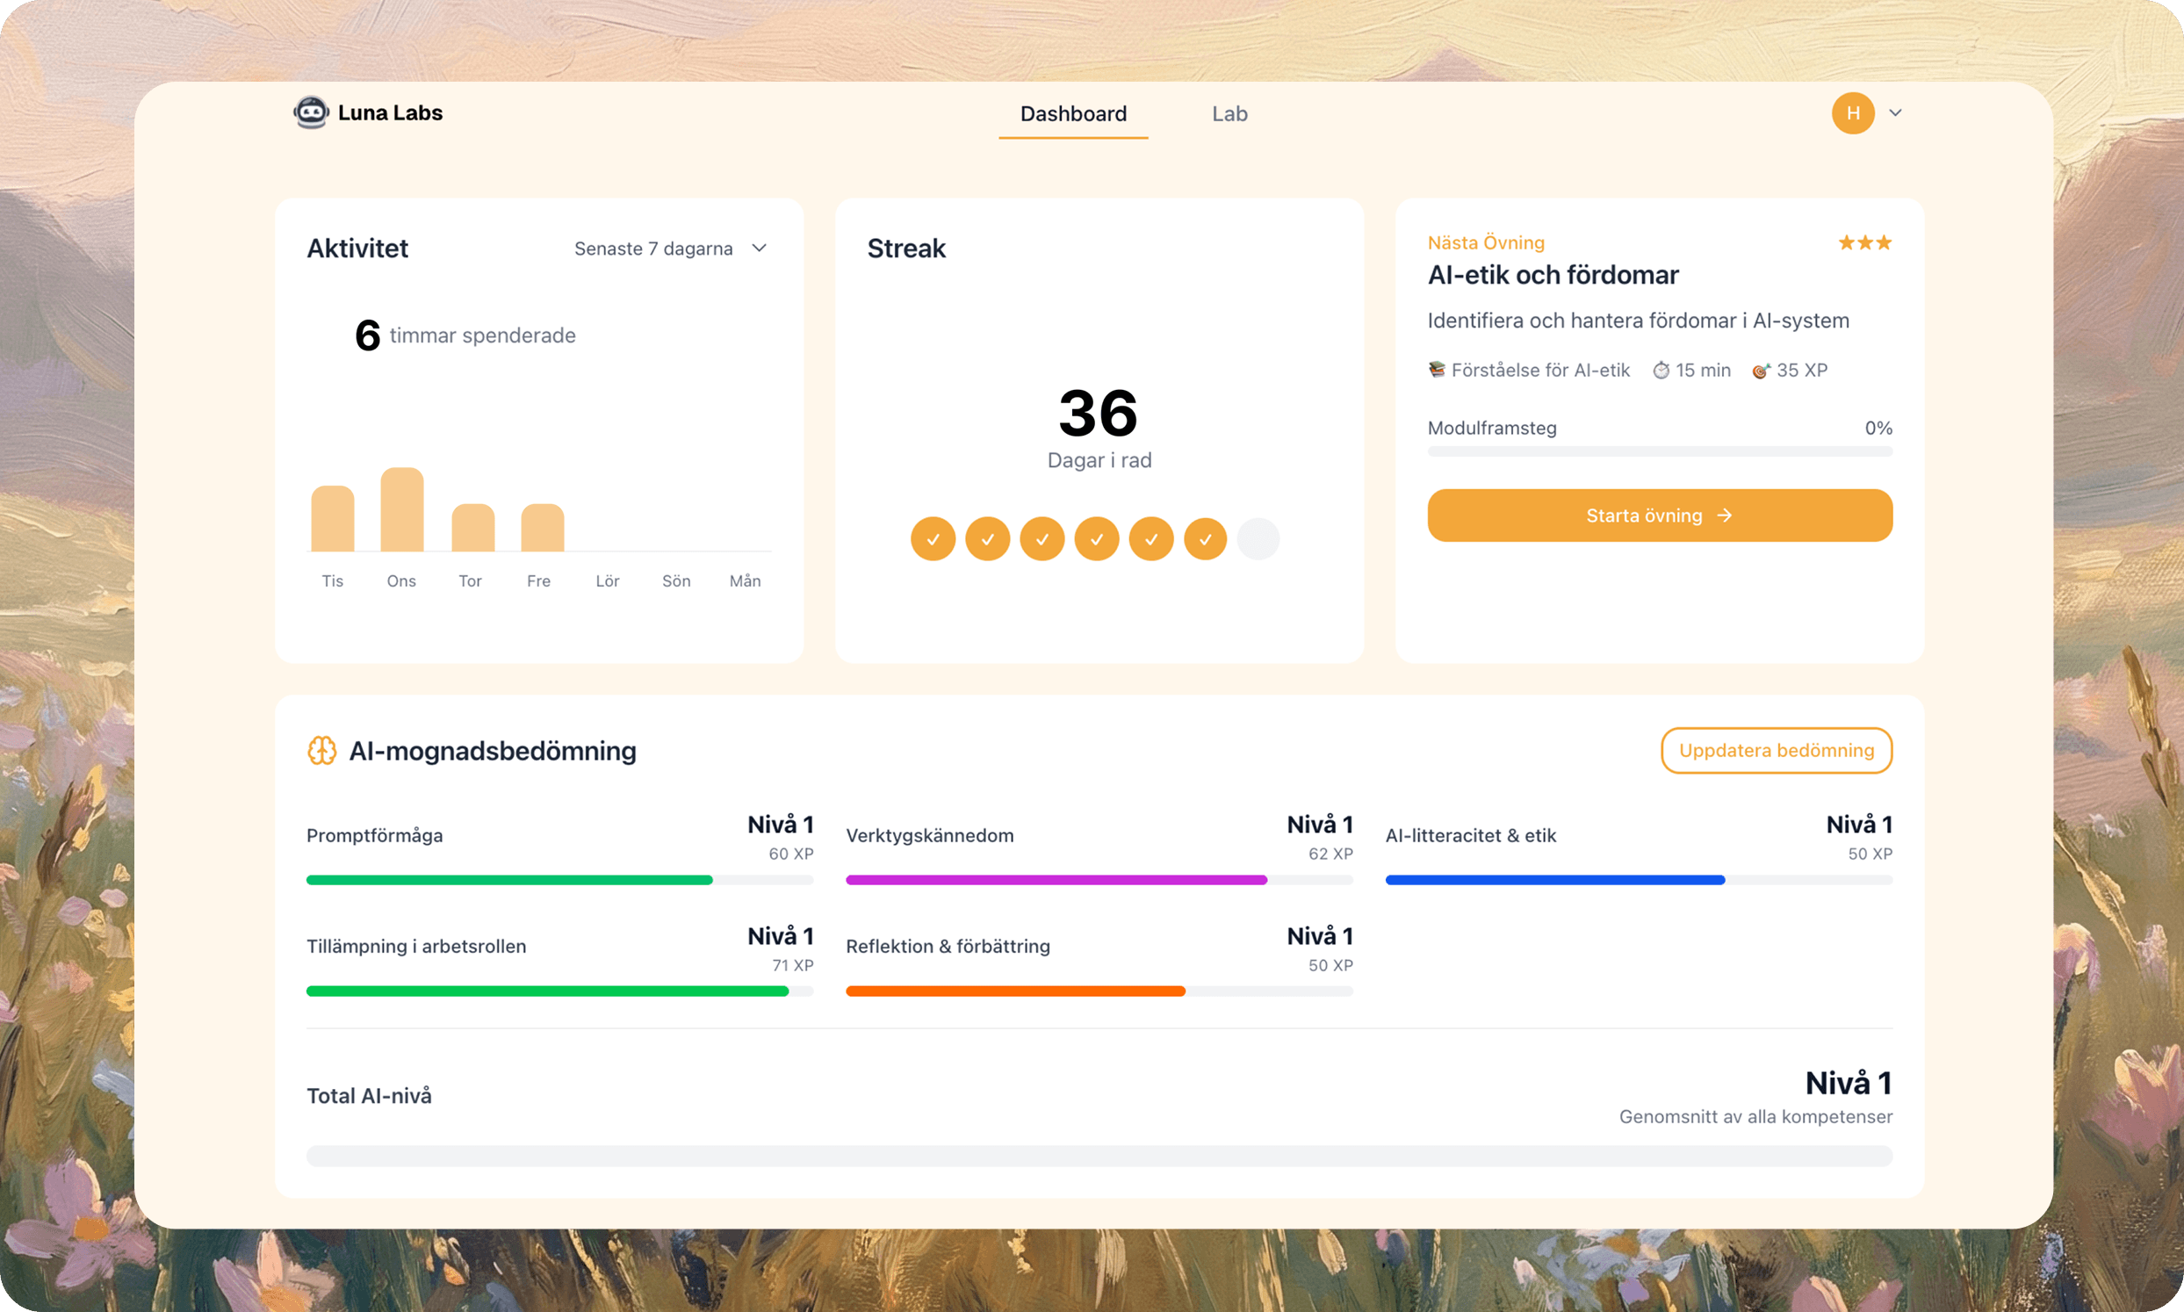The width and height of the screenshot is (2184, 1312).
Task: Click the target icon next to 35 XP
Action: [1761, 371]
